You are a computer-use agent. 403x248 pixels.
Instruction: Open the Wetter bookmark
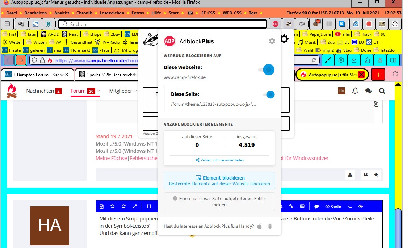[x=12, y=42]
